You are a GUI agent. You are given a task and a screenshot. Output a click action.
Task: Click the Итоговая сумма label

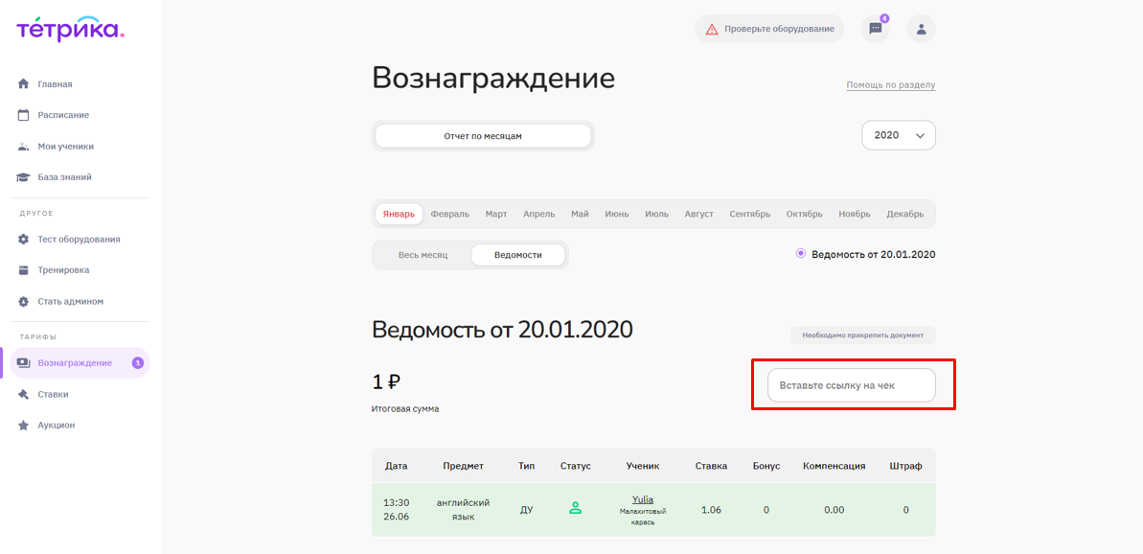point(405,409)
